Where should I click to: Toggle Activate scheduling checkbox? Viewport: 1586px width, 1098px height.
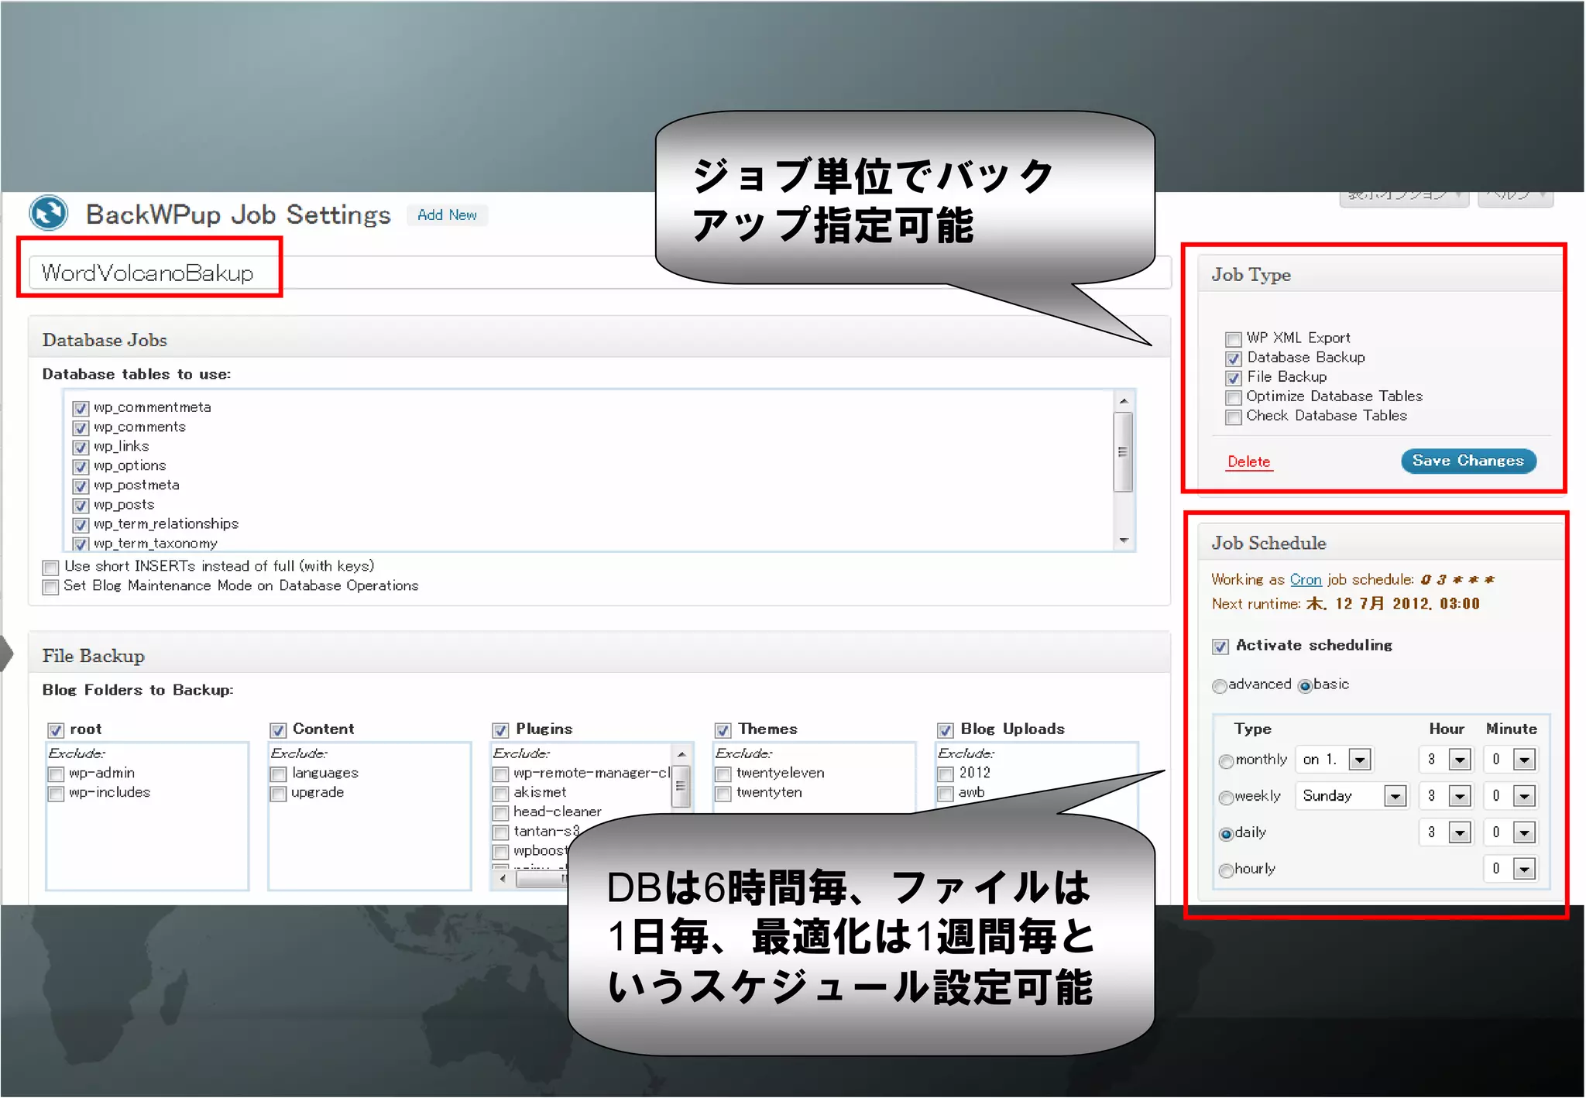coord(1220,647)
